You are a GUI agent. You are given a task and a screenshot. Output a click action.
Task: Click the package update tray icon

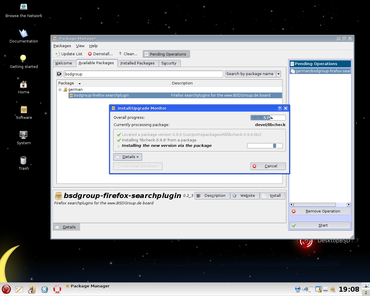[333, 289]
